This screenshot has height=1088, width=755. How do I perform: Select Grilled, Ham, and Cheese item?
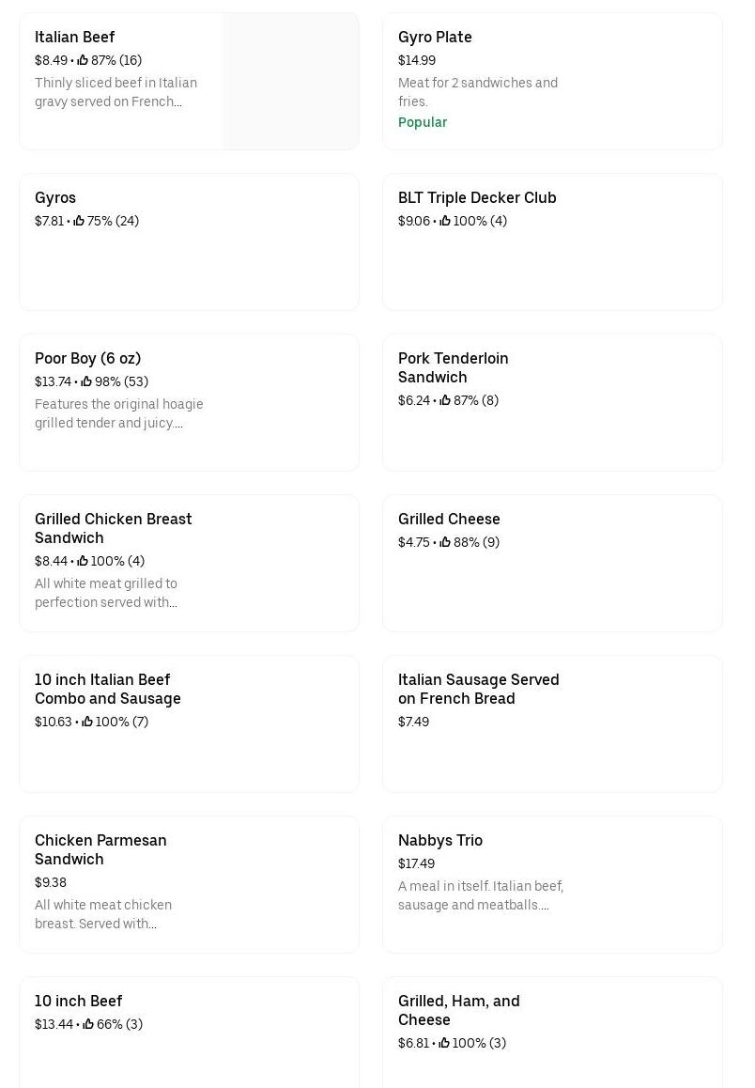pos(552,1032)
